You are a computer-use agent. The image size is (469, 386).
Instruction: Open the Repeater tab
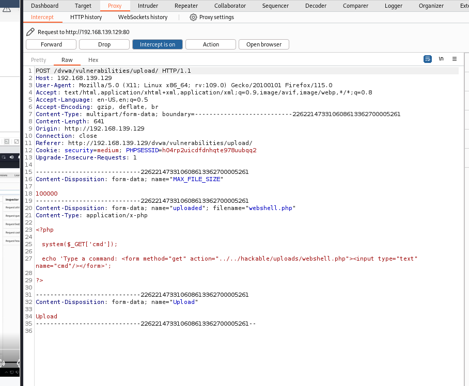click(x=186, y=6)
